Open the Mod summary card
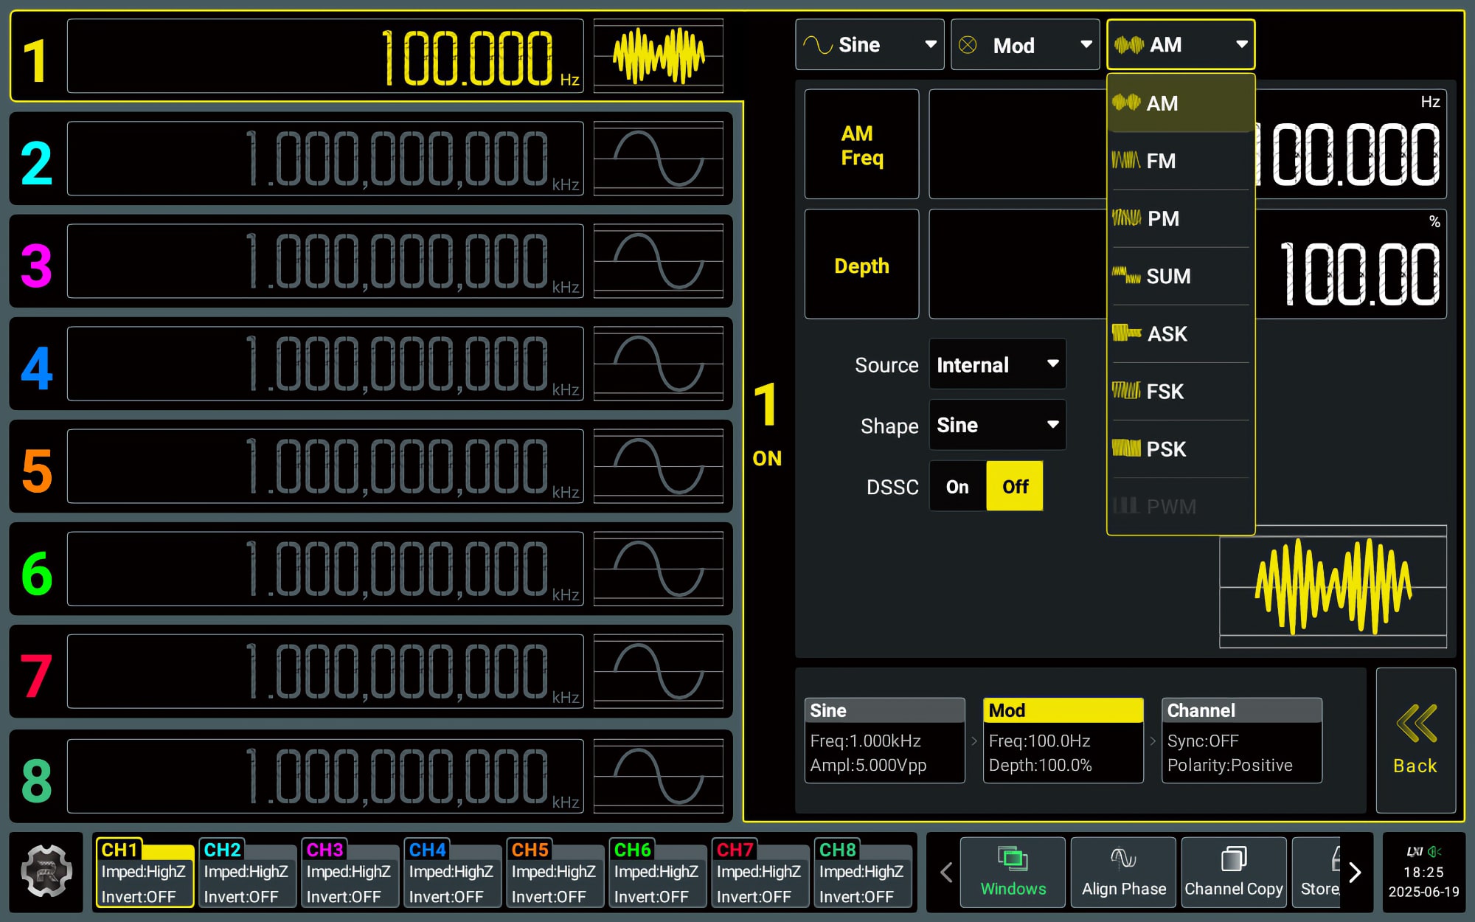The image size is (1475, 922). coord(1063,740)
